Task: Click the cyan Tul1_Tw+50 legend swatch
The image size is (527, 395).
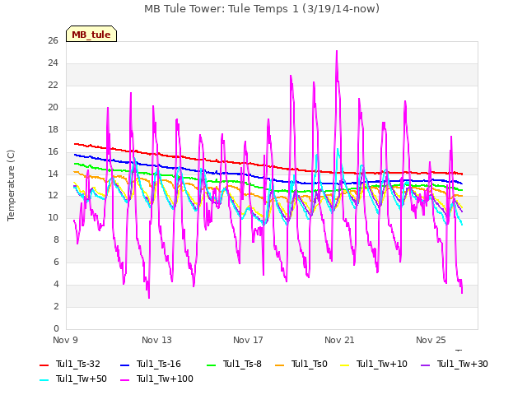Action: (x=44, y=380)
